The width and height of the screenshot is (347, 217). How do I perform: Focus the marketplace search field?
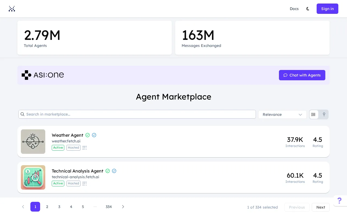click(137, 114)
